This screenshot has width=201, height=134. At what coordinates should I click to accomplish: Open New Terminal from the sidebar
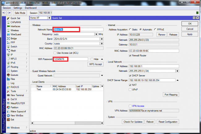pyautogui.click(x=17, y=95)
